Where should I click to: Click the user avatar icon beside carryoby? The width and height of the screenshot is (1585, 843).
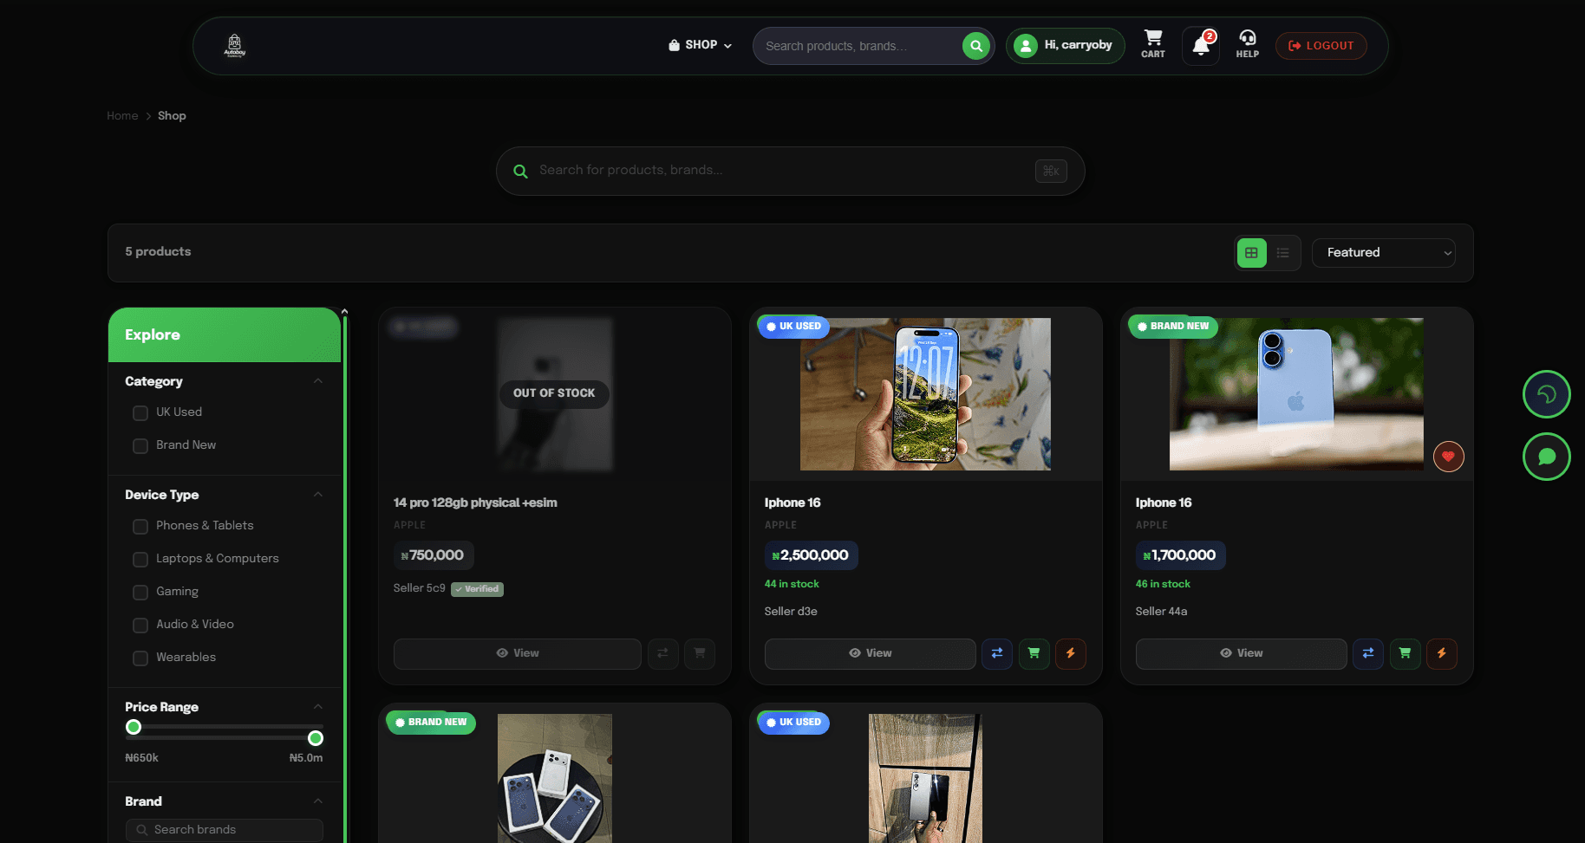1026,46
